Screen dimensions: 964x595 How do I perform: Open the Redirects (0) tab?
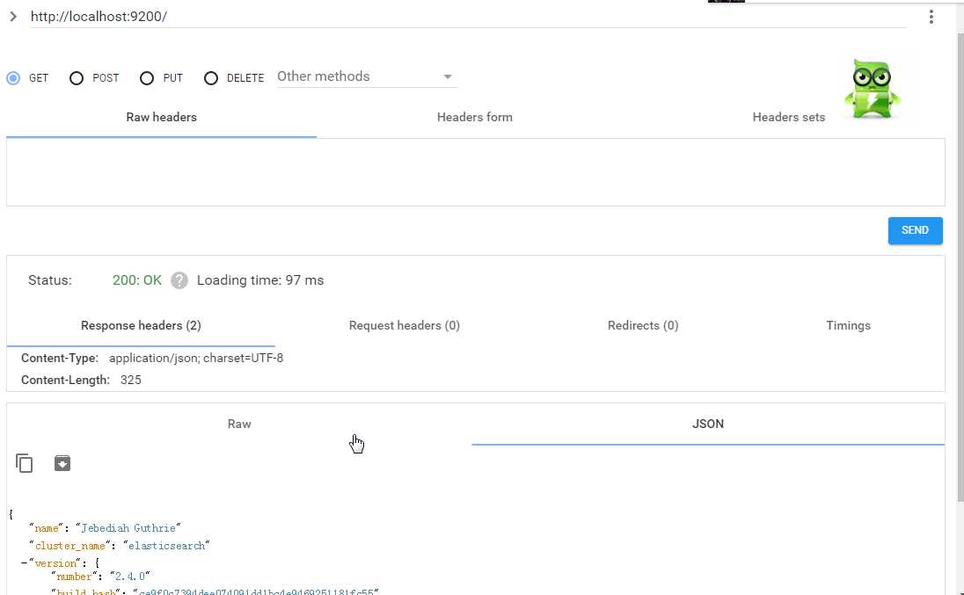tap(642, 325)
